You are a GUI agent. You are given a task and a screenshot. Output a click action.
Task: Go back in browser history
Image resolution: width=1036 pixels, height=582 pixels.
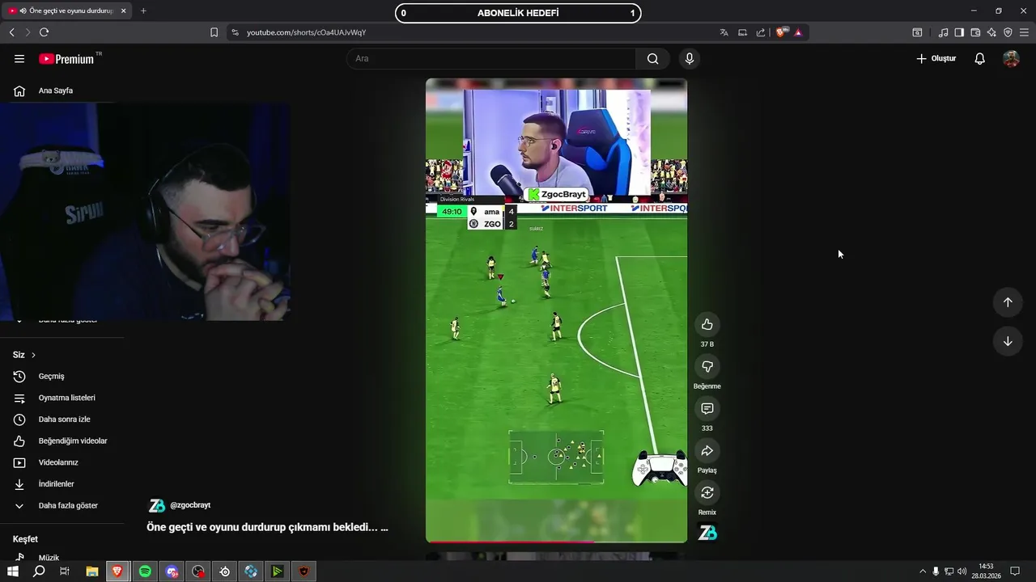(11, 32)
